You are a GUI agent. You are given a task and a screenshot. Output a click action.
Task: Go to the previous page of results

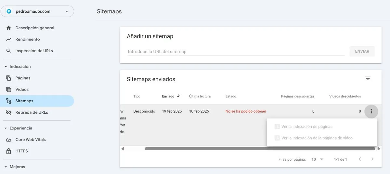(360, 159)
